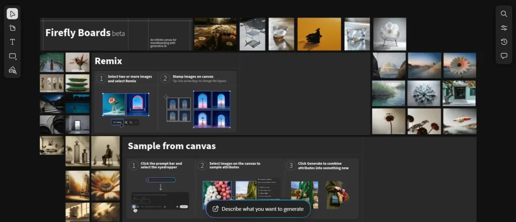Click the Remix heading text
516x222 pixels.
point(108,61)
